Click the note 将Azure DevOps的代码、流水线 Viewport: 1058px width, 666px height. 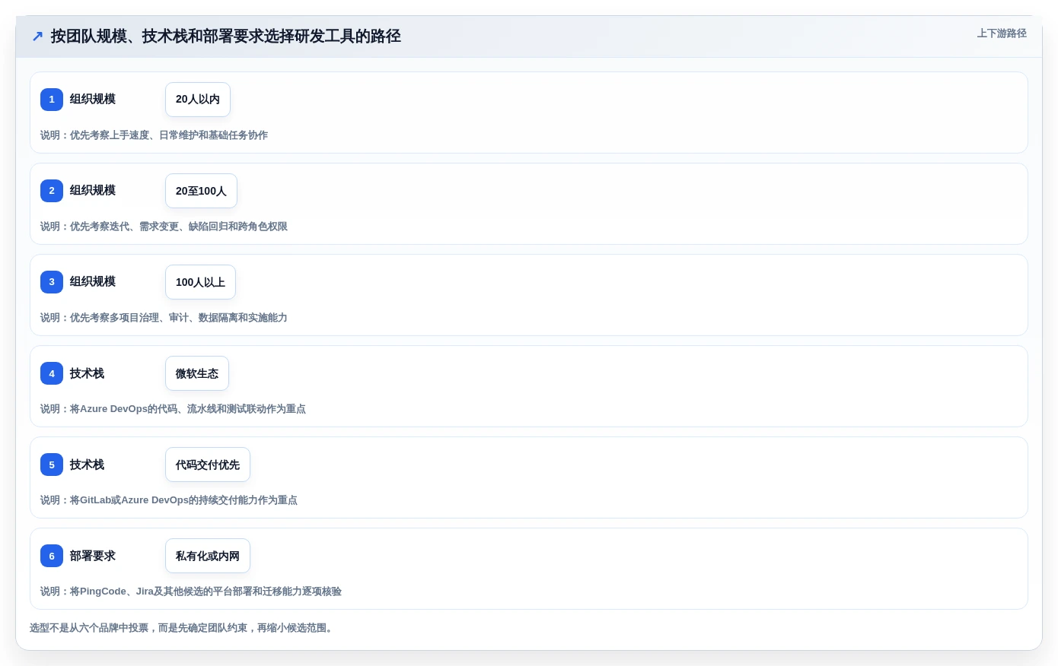coord(173,409)
